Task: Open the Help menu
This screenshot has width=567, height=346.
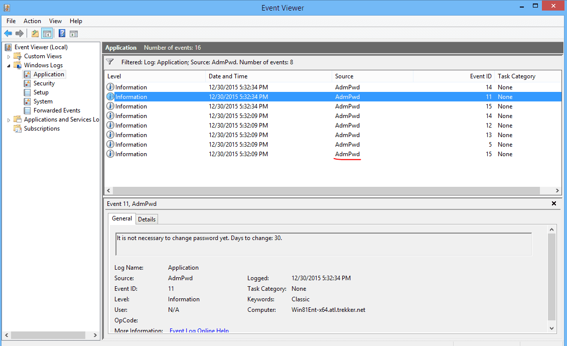Action: coord(76,21)
